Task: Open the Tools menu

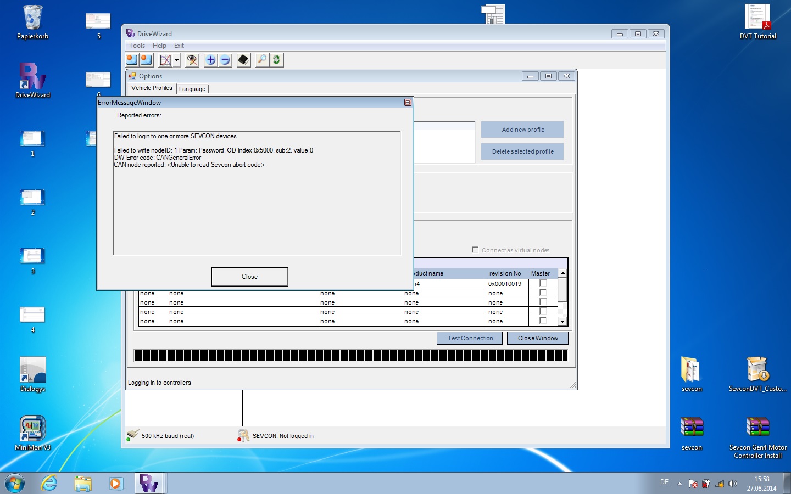Action: tap(137, 46)
